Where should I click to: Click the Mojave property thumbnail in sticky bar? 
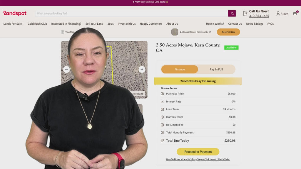click(175, 32)
